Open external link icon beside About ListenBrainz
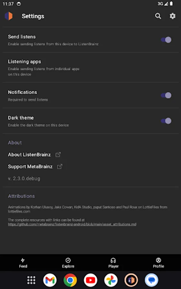Viewport: 181px width, 289px height. [x=58, y=154]
